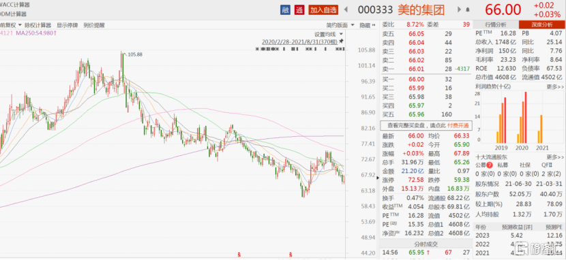Click the 总股本 69.81亿 value
This screenshot has height=260, width=566.
[x=459, y=207]
